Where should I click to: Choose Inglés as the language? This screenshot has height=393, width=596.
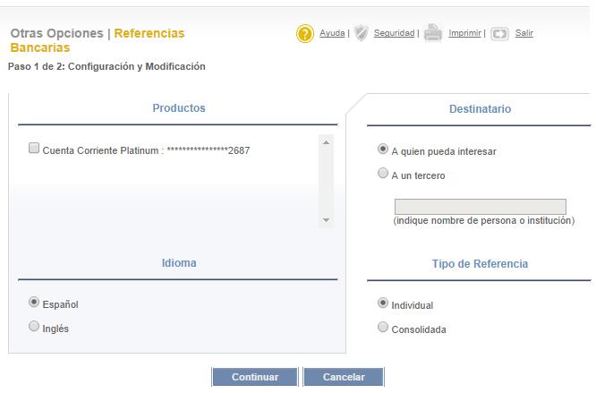34,326
